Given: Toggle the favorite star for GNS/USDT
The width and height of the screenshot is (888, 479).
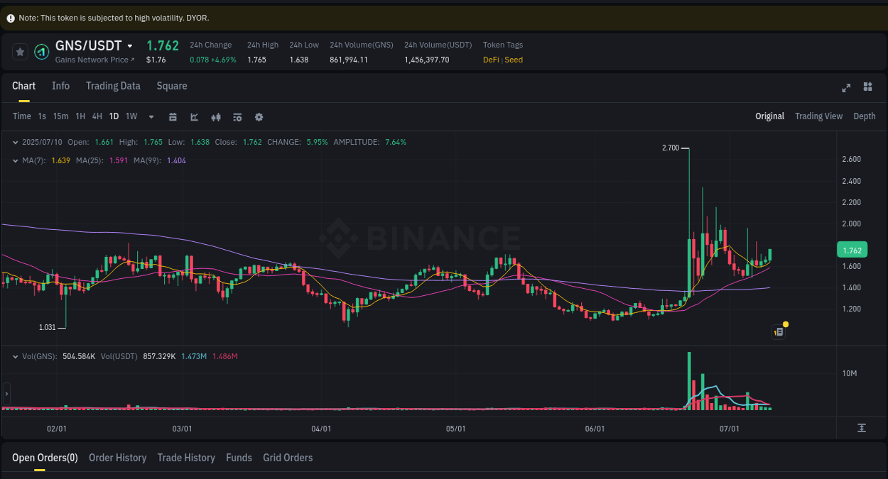Looking at the screenshot, I should point(19,51).
